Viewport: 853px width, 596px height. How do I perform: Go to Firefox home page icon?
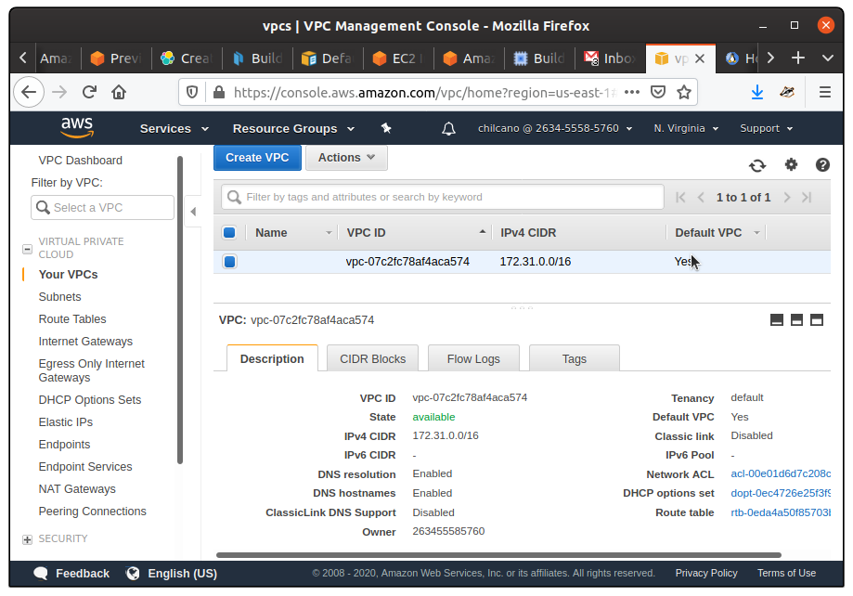tap(119, 92)
